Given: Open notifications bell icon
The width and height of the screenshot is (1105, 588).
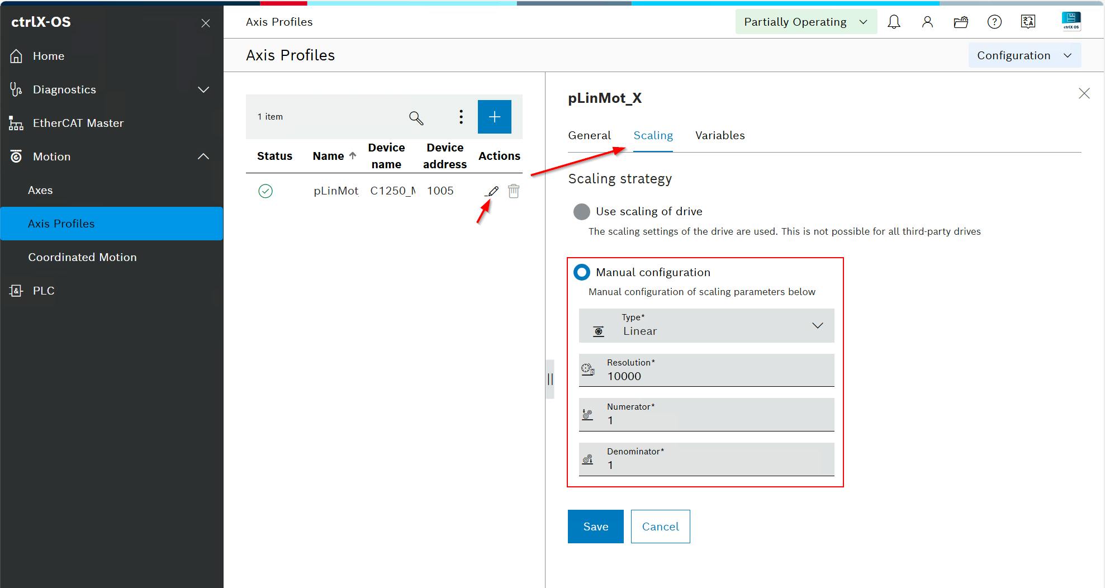Looking at the screenshot, I should [x=894, y=22].
